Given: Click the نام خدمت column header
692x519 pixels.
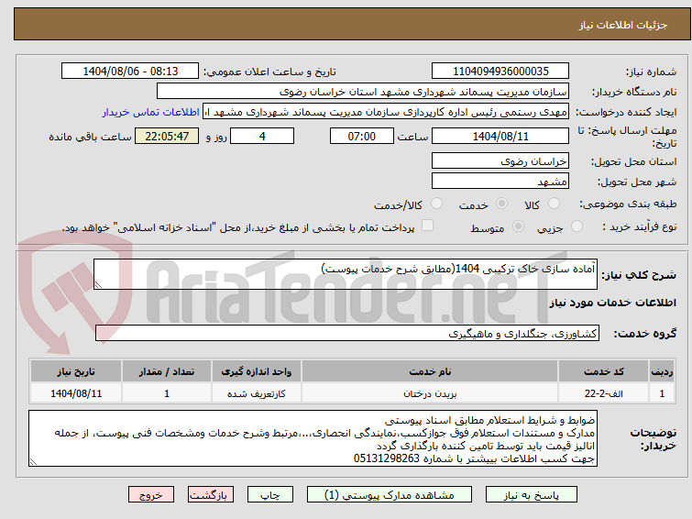Looking at the screenshot, I should coord(430,371).
